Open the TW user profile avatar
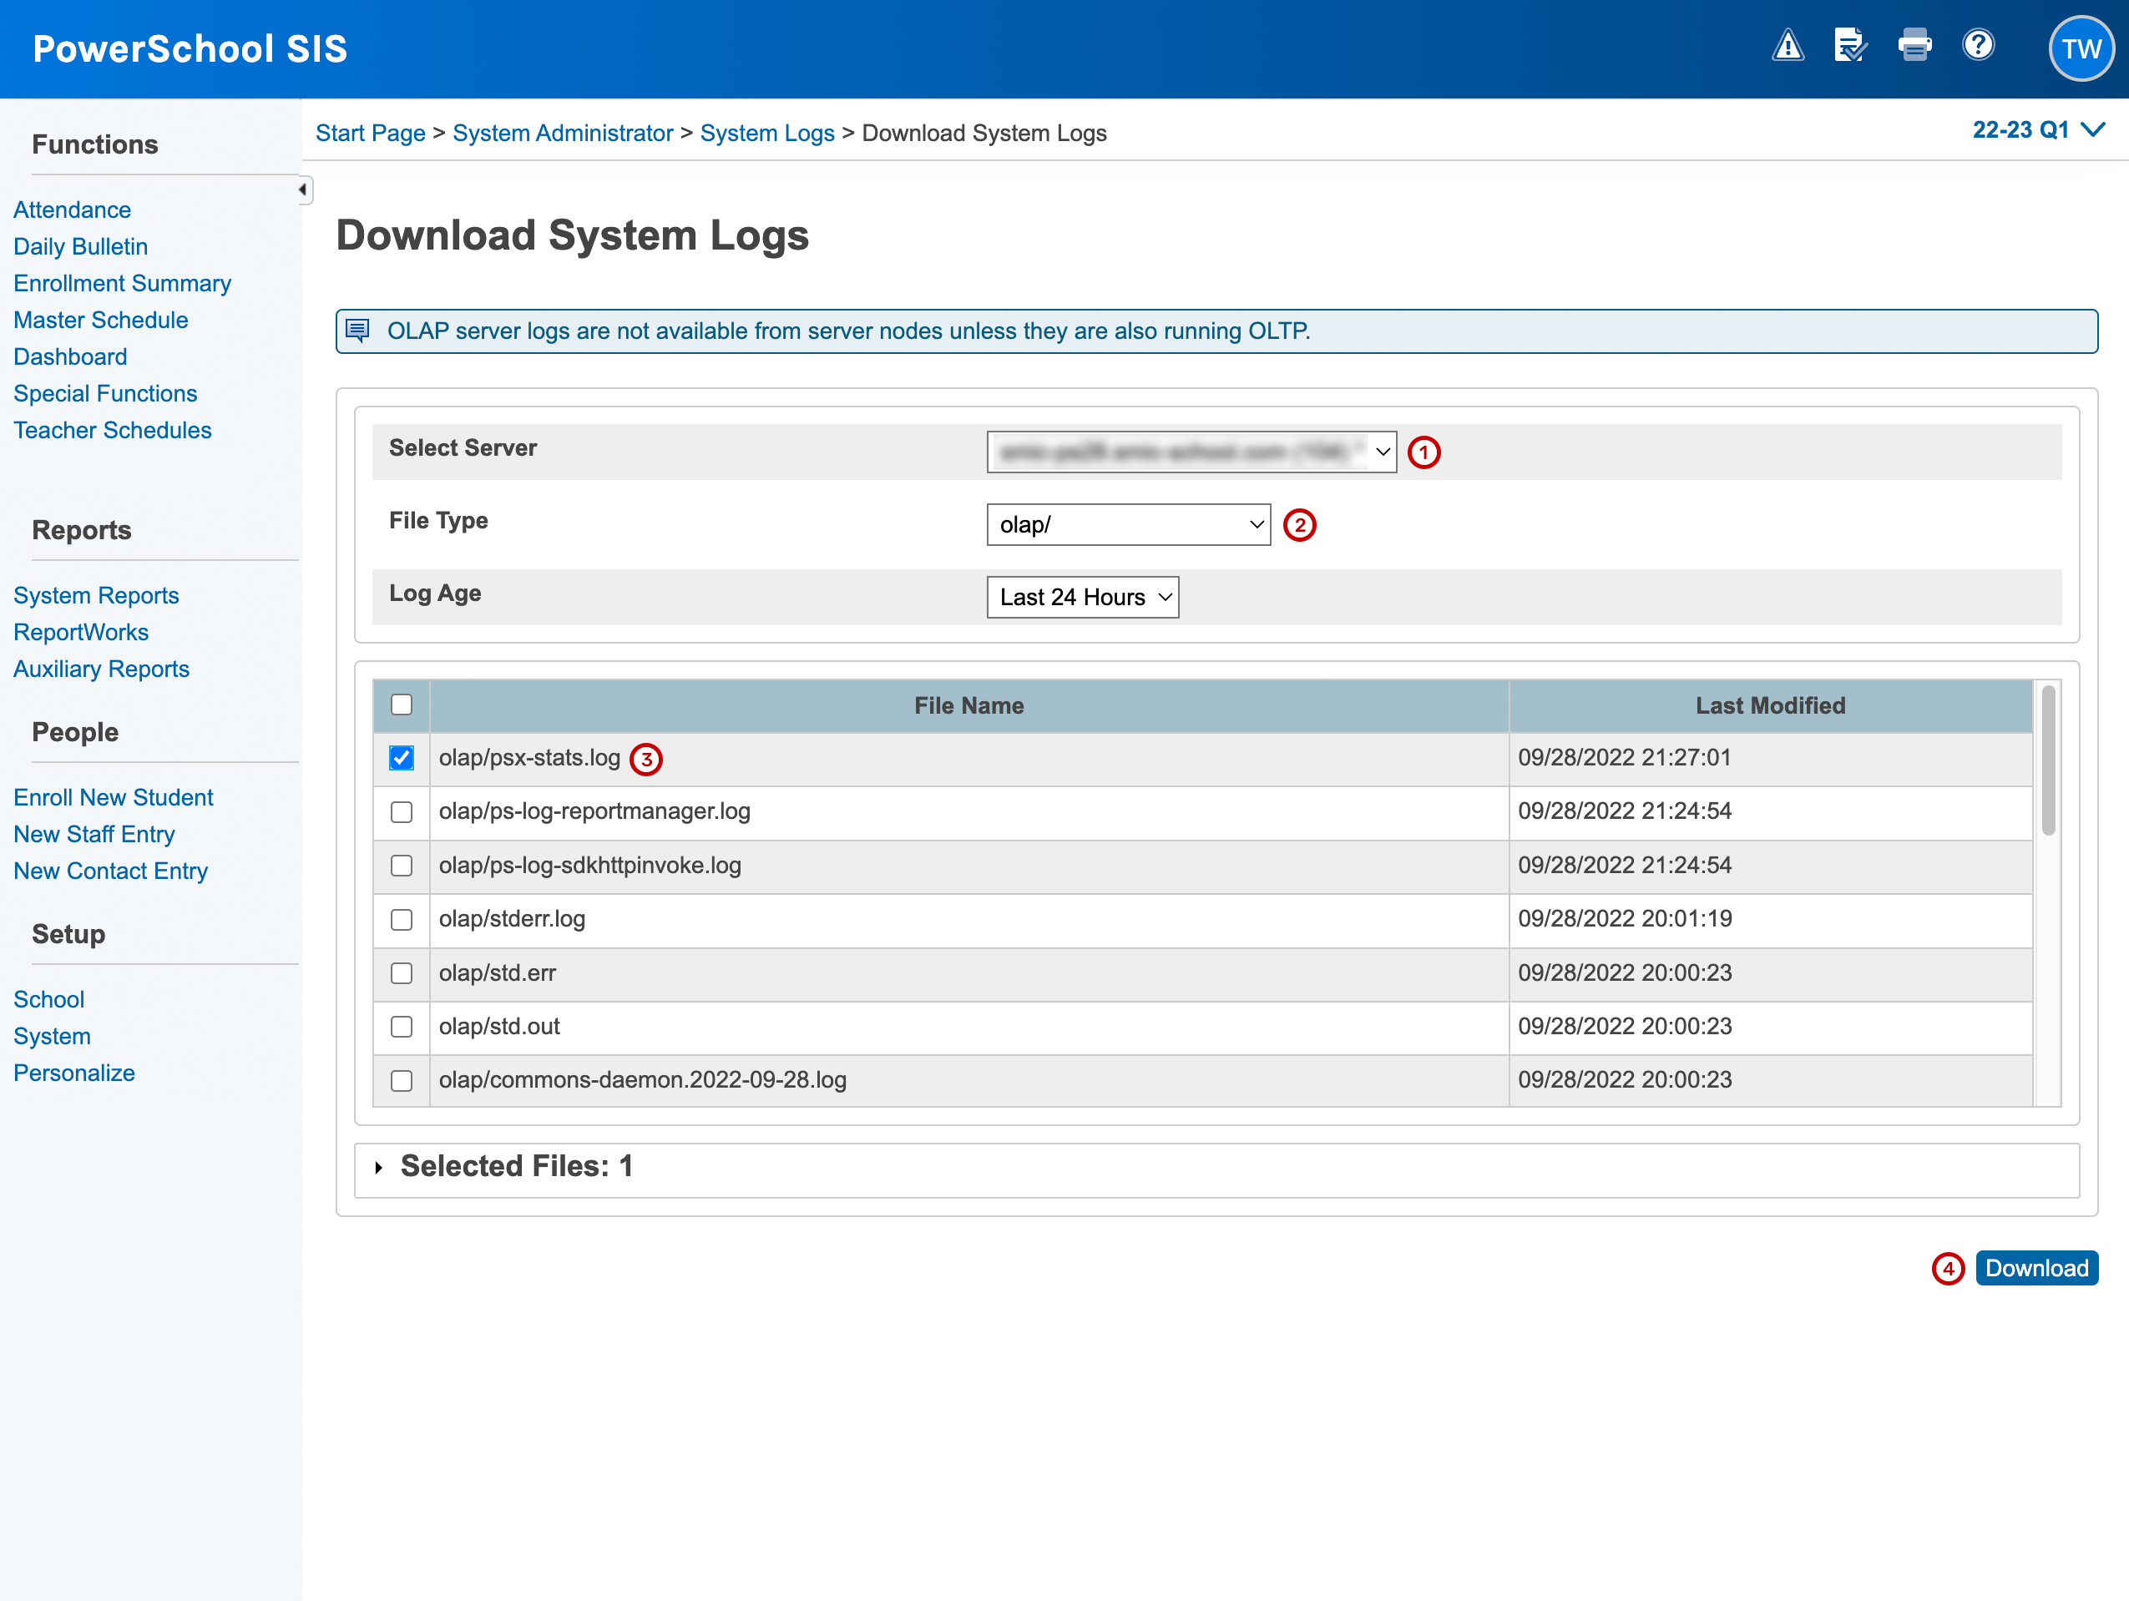The image size is (2129, 1601). (x=2081, y=49)
